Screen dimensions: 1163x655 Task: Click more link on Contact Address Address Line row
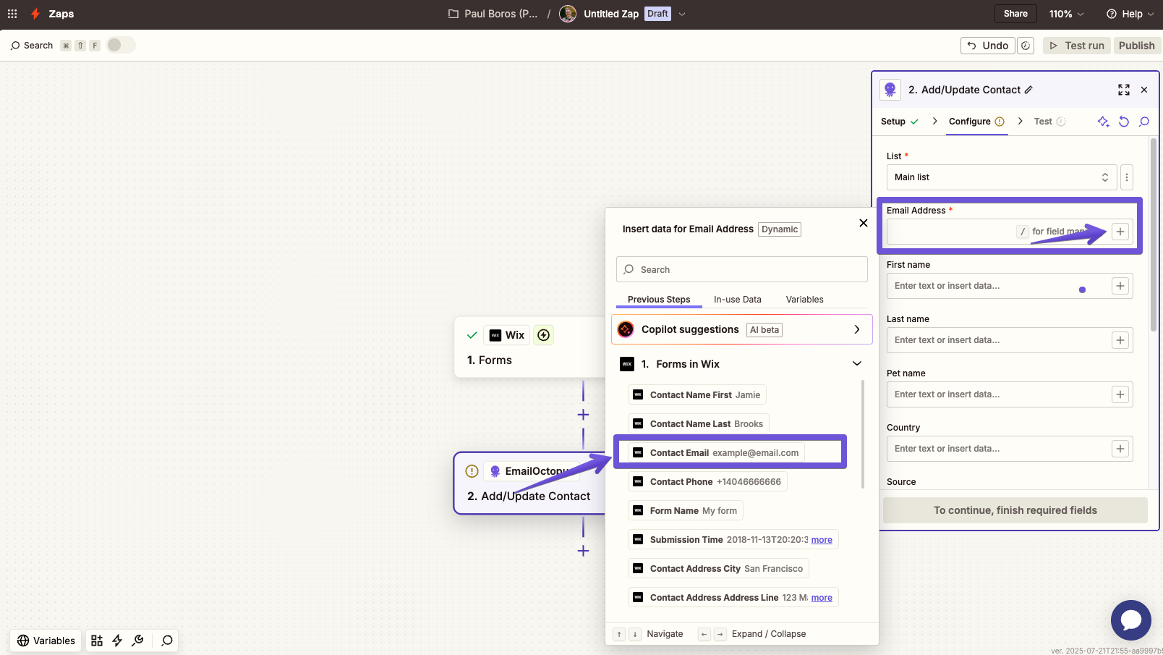tap(822, 598)
